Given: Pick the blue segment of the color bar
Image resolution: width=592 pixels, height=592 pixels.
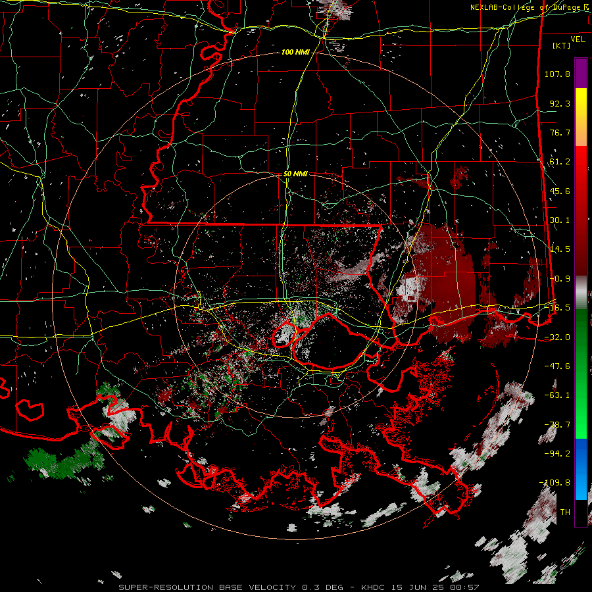Looking at the screenshot, I should click(581, 469).
